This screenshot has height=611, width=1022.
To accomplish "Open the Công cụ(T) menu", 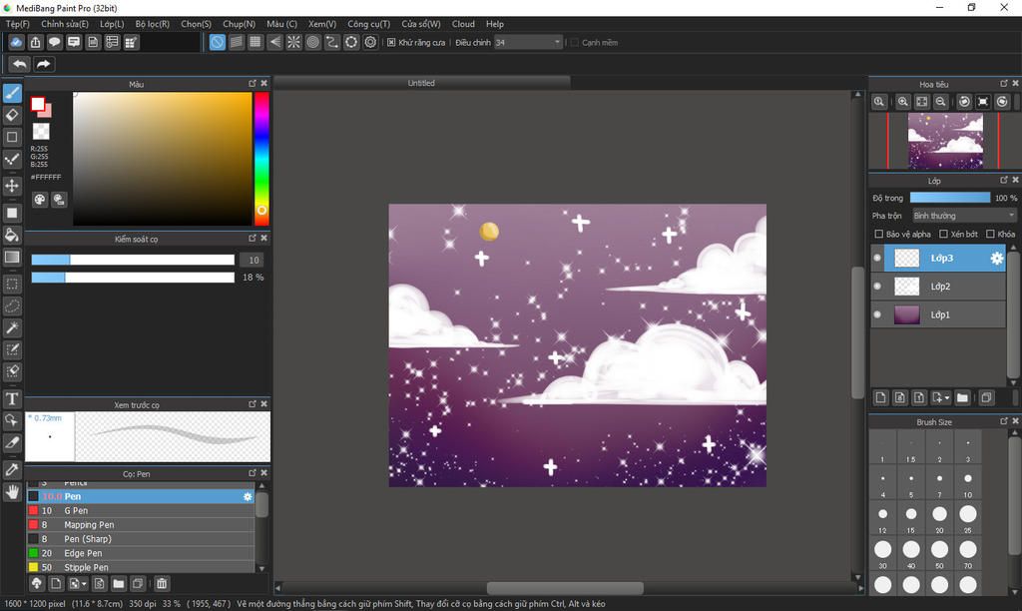I will pos(369,24).
